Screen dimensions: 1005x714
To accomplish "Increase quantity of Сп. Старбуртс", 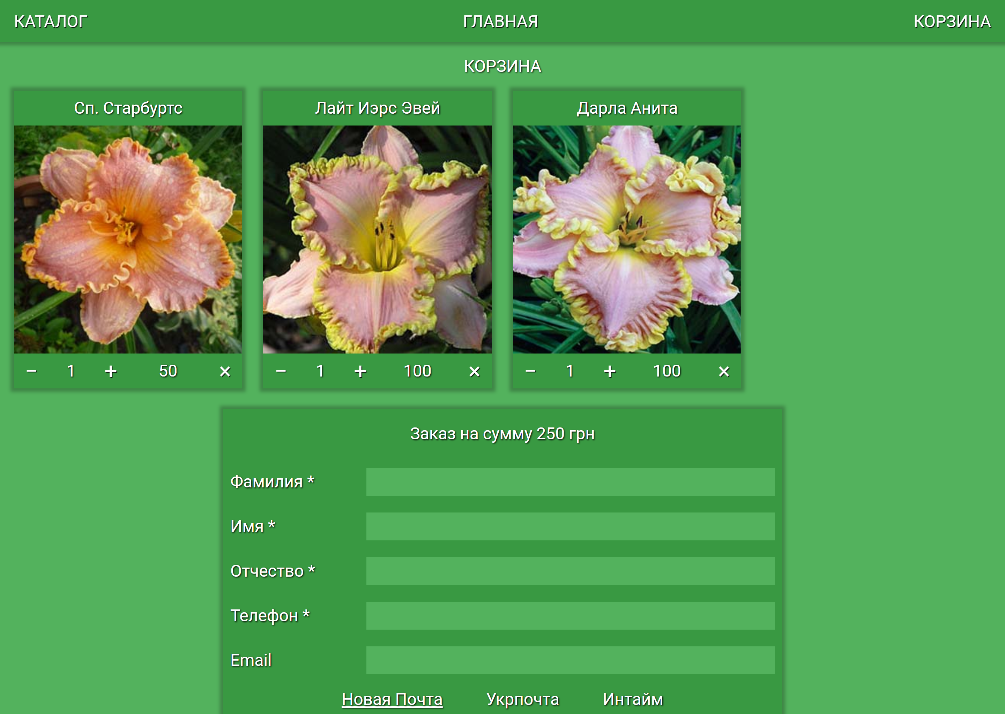I will (110, 372).
